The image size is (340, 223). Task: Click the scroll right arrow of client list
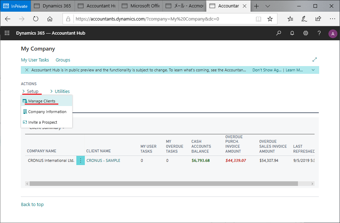[x=312, y=184]
